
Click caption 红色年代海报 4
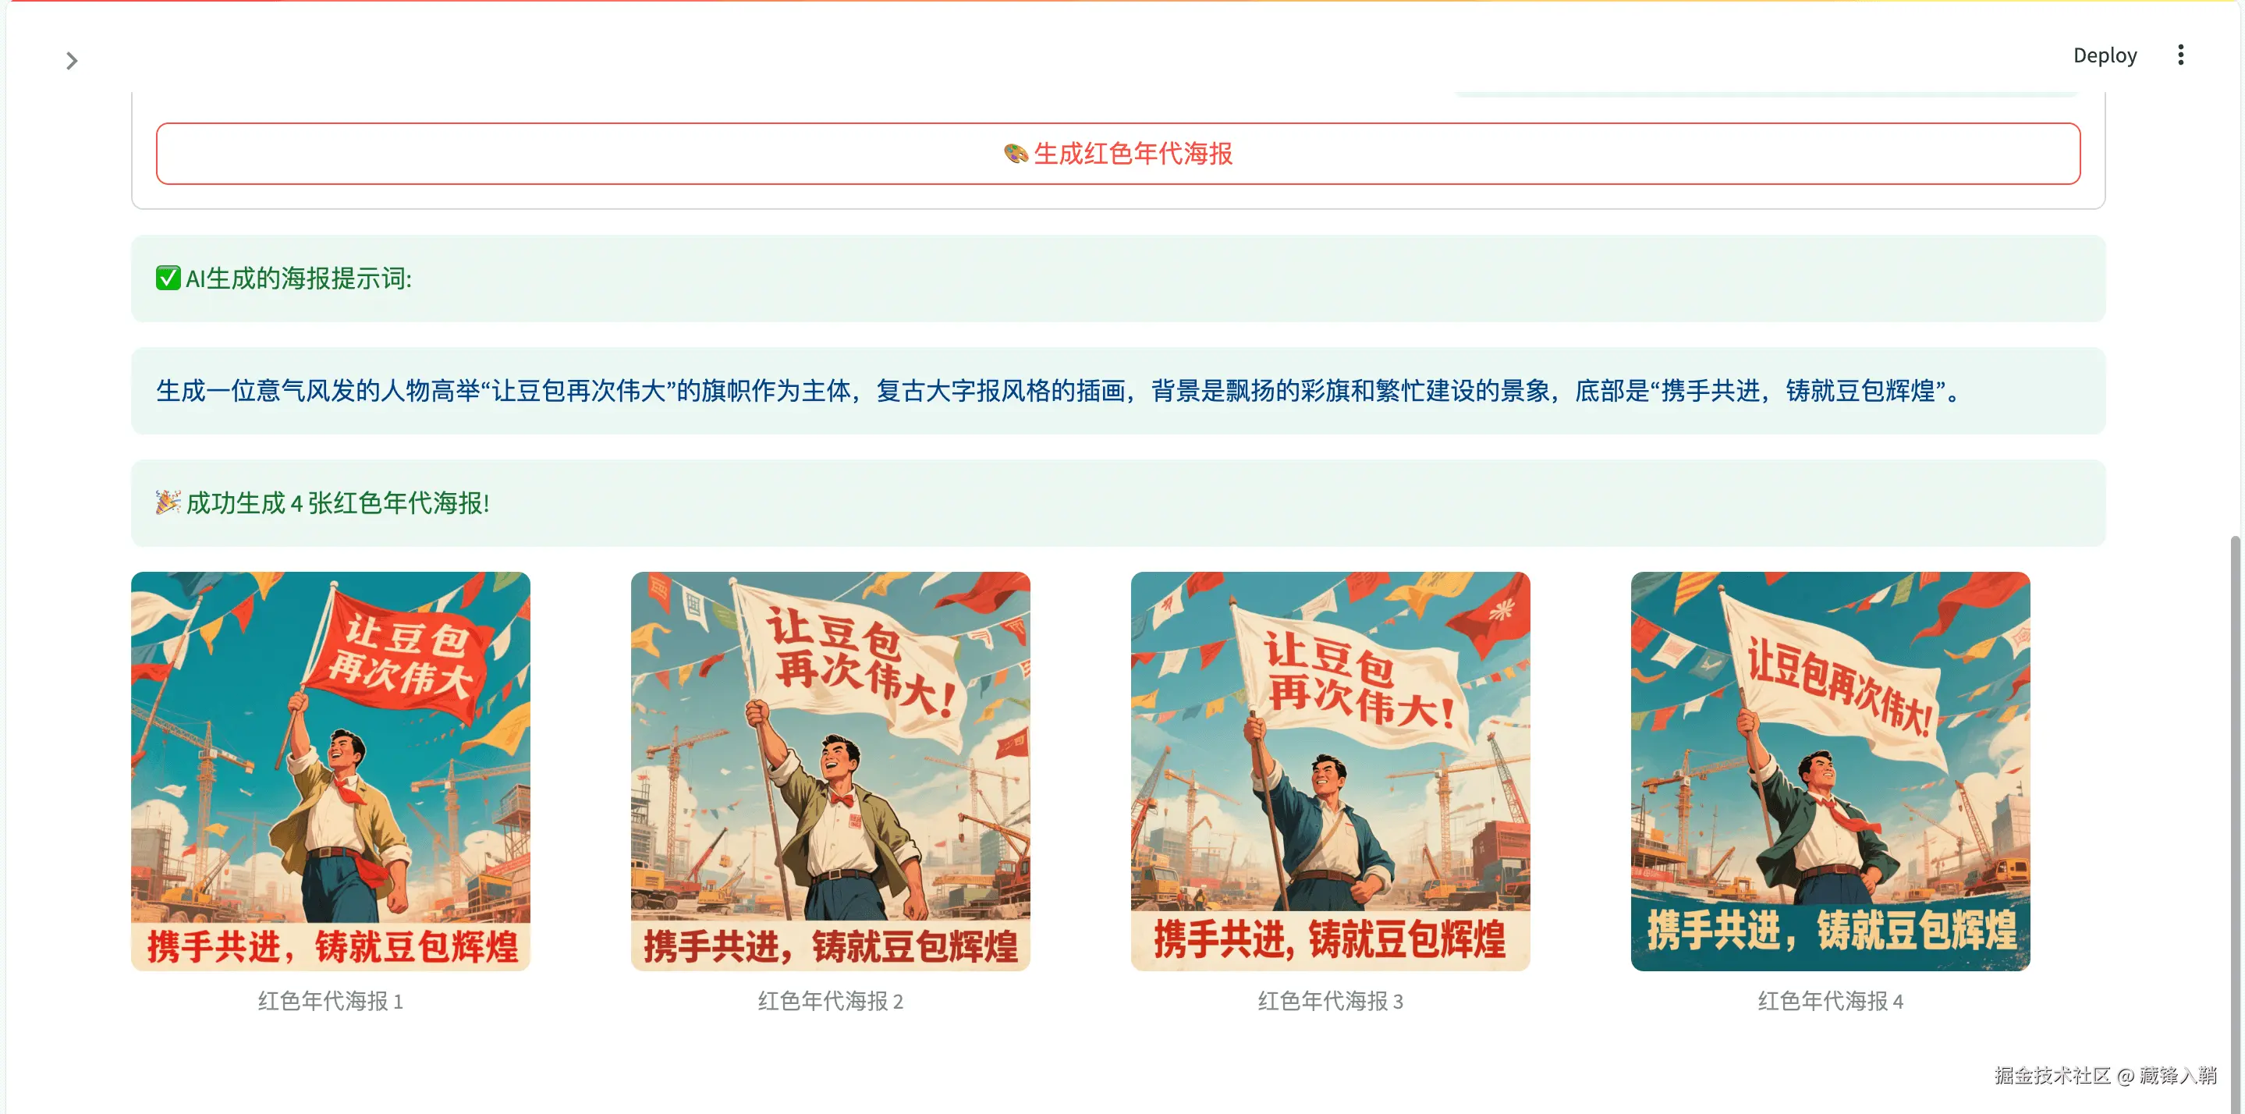pyautogui.click(x=1830, y=1001)
